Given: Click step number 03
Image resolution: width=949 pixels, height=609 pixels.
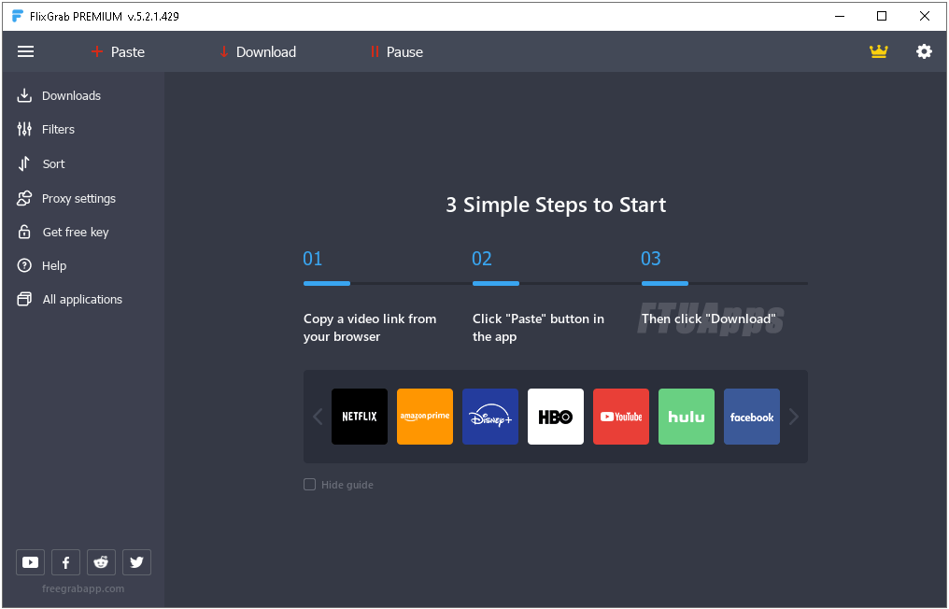Looking at the screenshot, I should click(651, 259).
